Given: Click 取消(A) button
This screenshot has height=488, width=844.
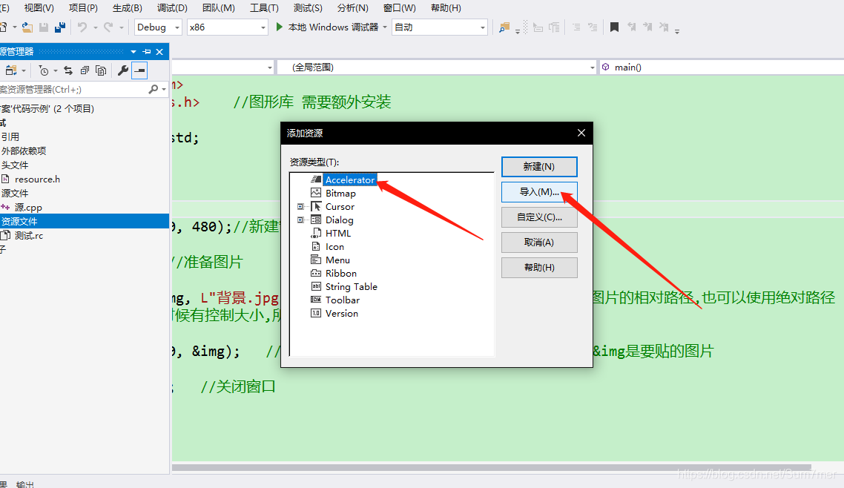Looking at the screenshot, I should (x=539, y=243).
